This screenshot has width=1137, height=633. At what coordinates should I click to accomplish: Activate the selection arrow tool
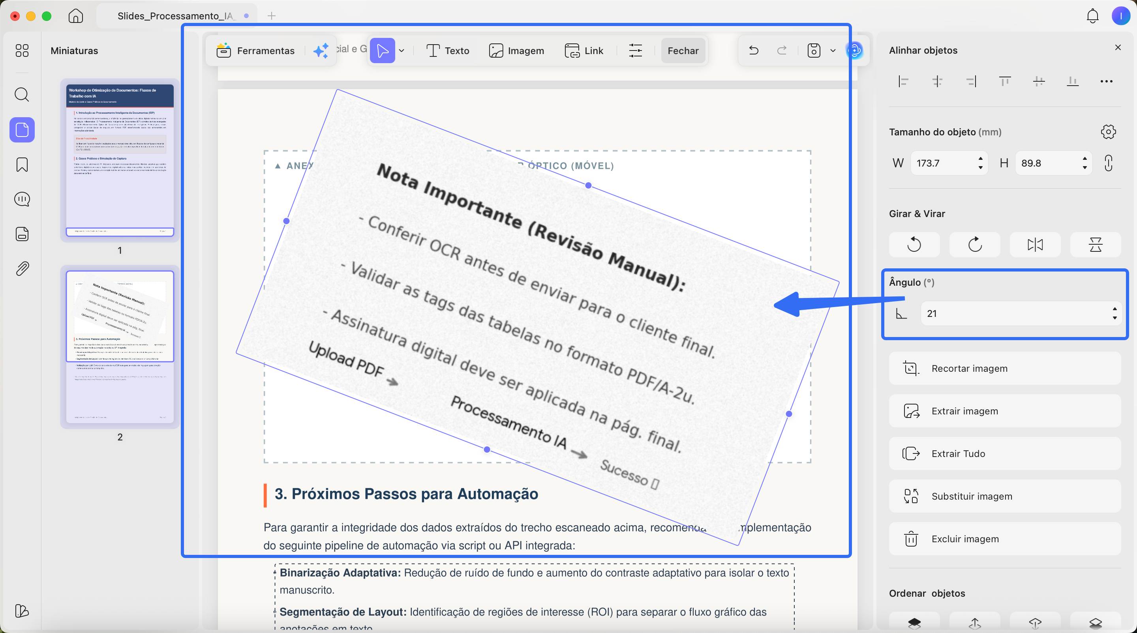click(382, 51)
